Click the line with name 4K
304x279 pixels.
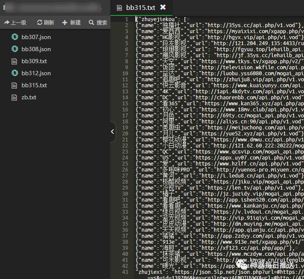pos(219,91)
